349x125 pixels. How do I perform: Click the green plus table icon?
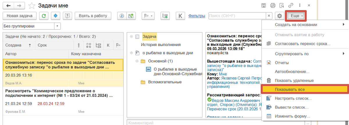[x=131, y=16]
